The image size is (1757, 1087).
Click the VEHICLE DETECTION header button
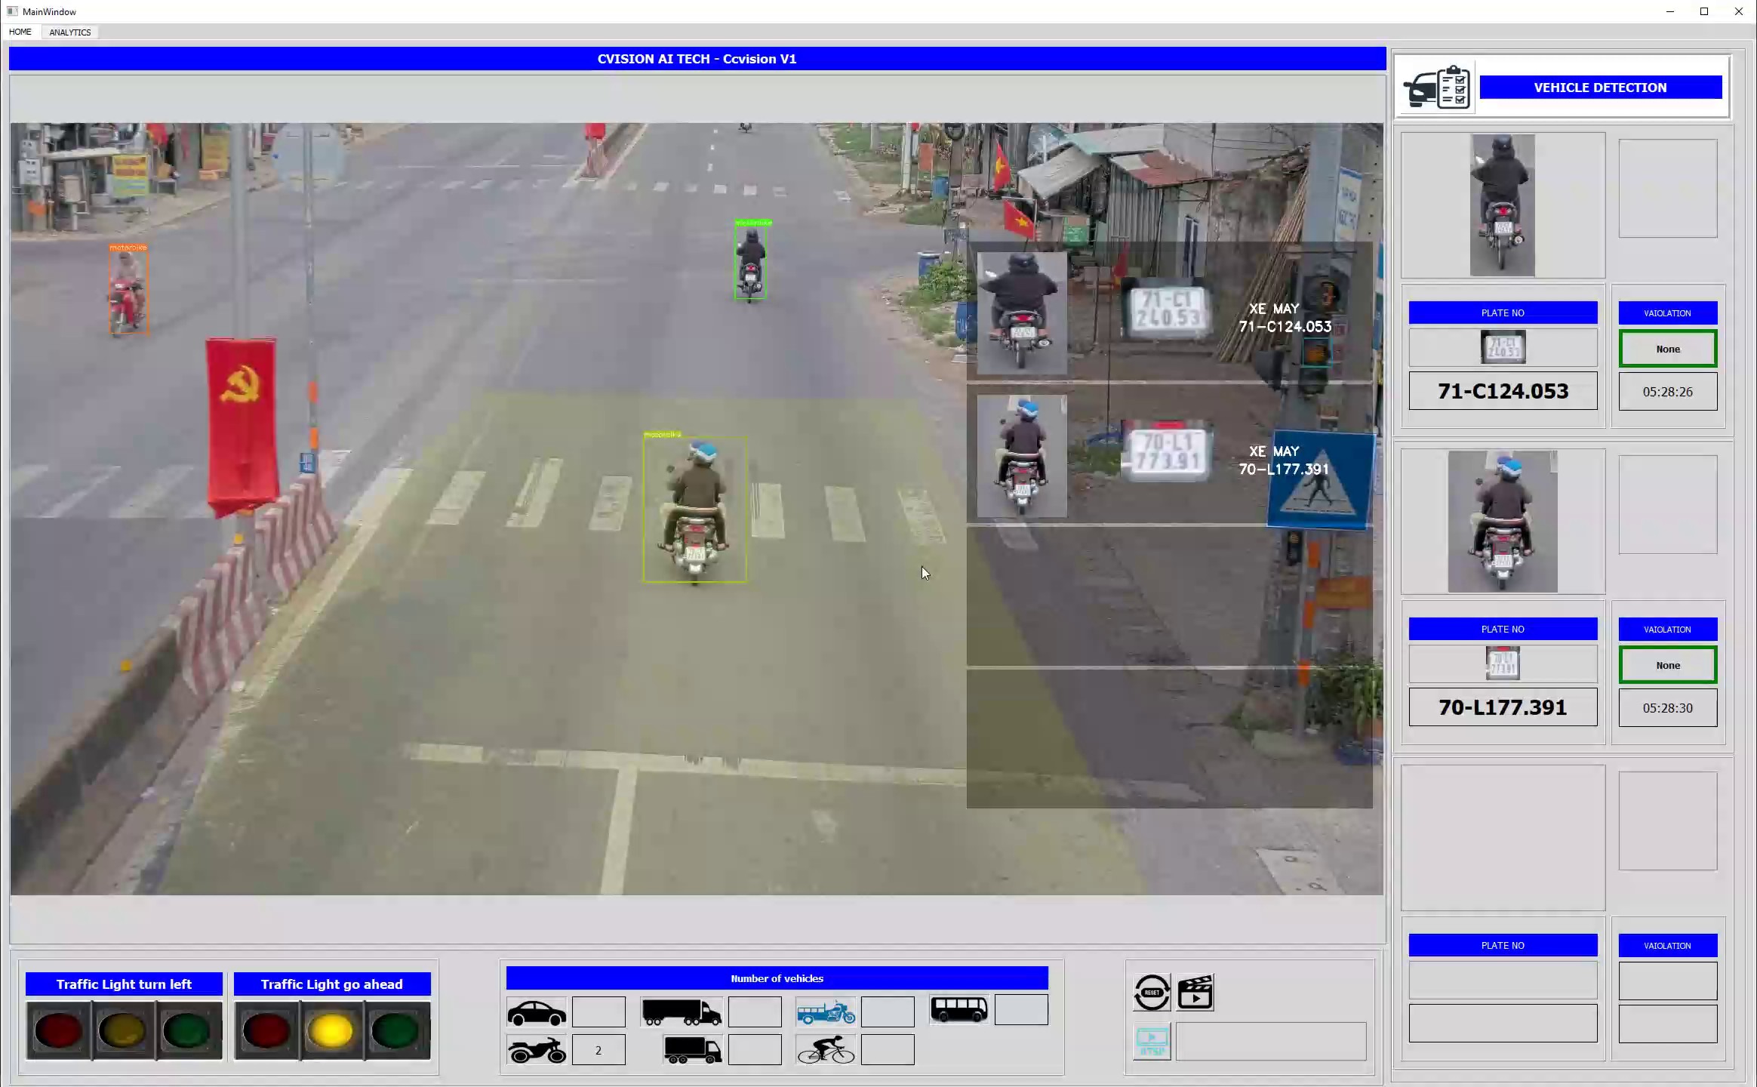tap(1600, 88)
